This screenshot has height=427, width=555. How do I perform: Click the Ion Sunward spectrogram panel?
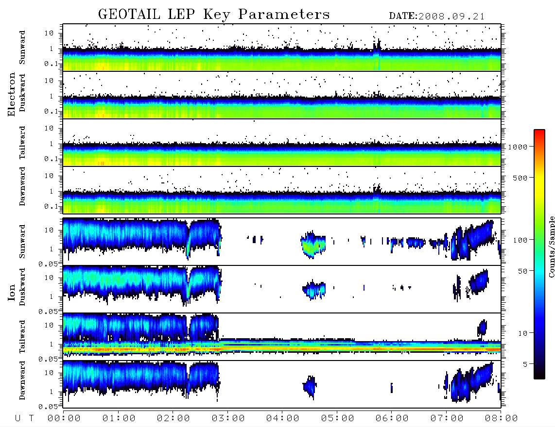[282, 242]
